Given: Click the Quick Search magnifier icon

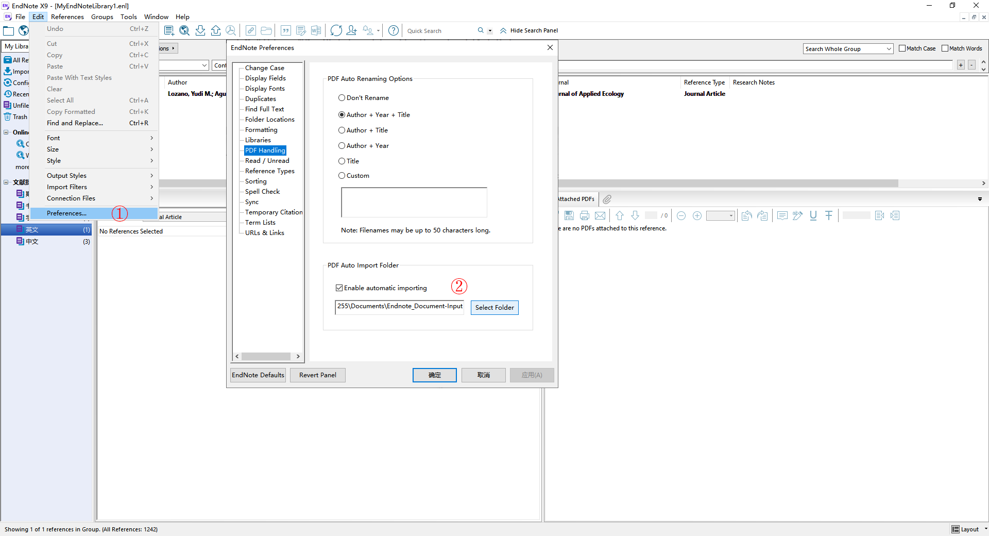Looking at the screenshot, I should (x=481, y=30).
